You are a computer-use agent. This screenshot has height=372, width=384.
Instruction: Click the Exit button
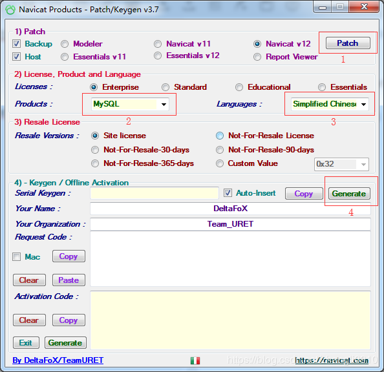(26, 343)
